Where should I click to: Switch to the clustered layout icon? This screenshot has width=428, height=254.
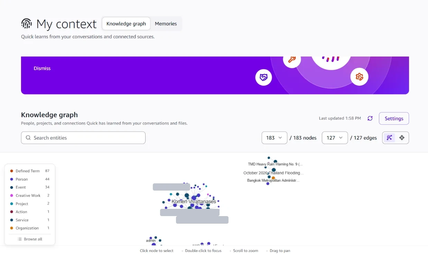click(402, 138)
